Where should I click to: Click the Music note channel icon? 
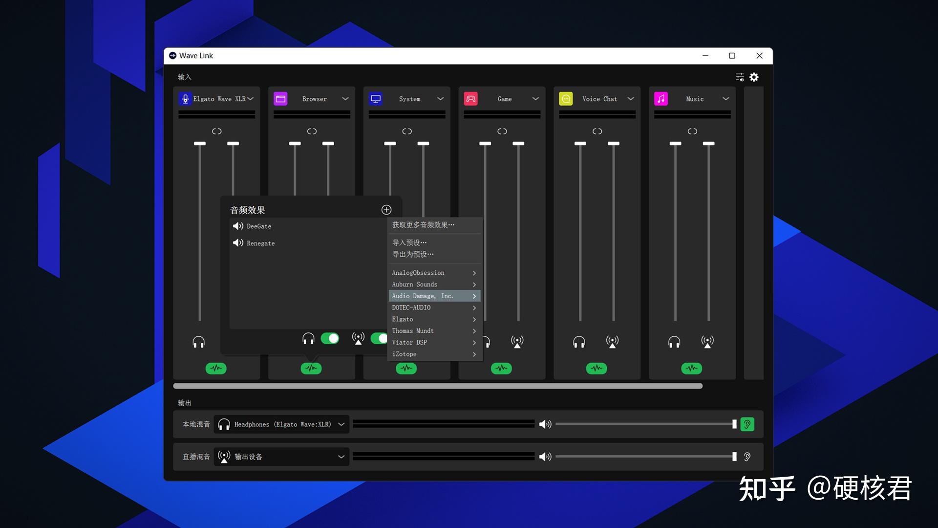coord(661,98)
